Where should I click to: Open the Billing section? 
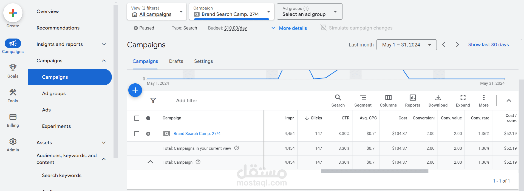13,120
